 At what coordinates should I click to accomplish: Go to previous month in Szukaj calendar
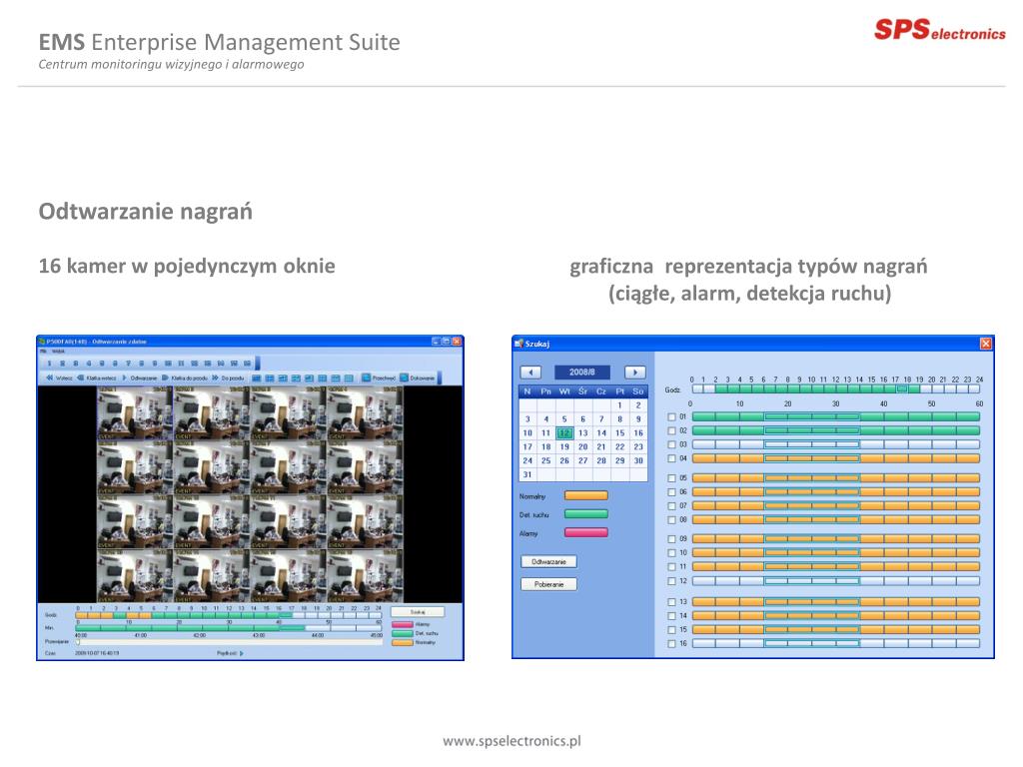coord(530,373)
